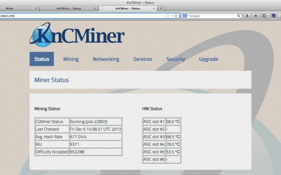Select the ASIC slot #1 label
This screenshot has width=281, height=175.
point(154,122)
